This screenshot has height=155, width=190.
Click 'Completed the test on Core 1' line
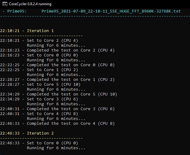click(57, 80)
